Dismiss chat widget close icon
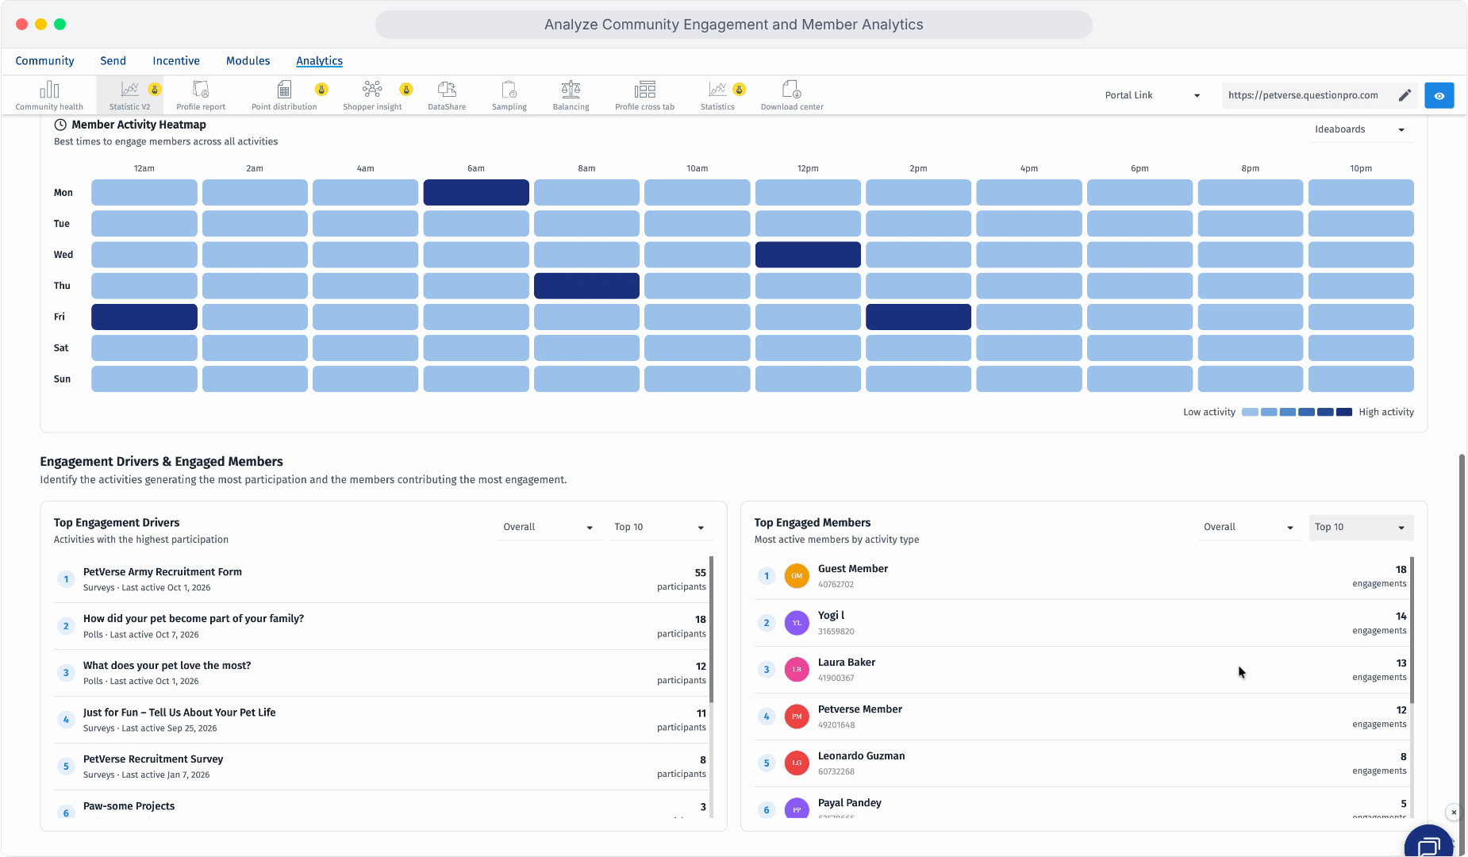 [x=1454, y=813]
